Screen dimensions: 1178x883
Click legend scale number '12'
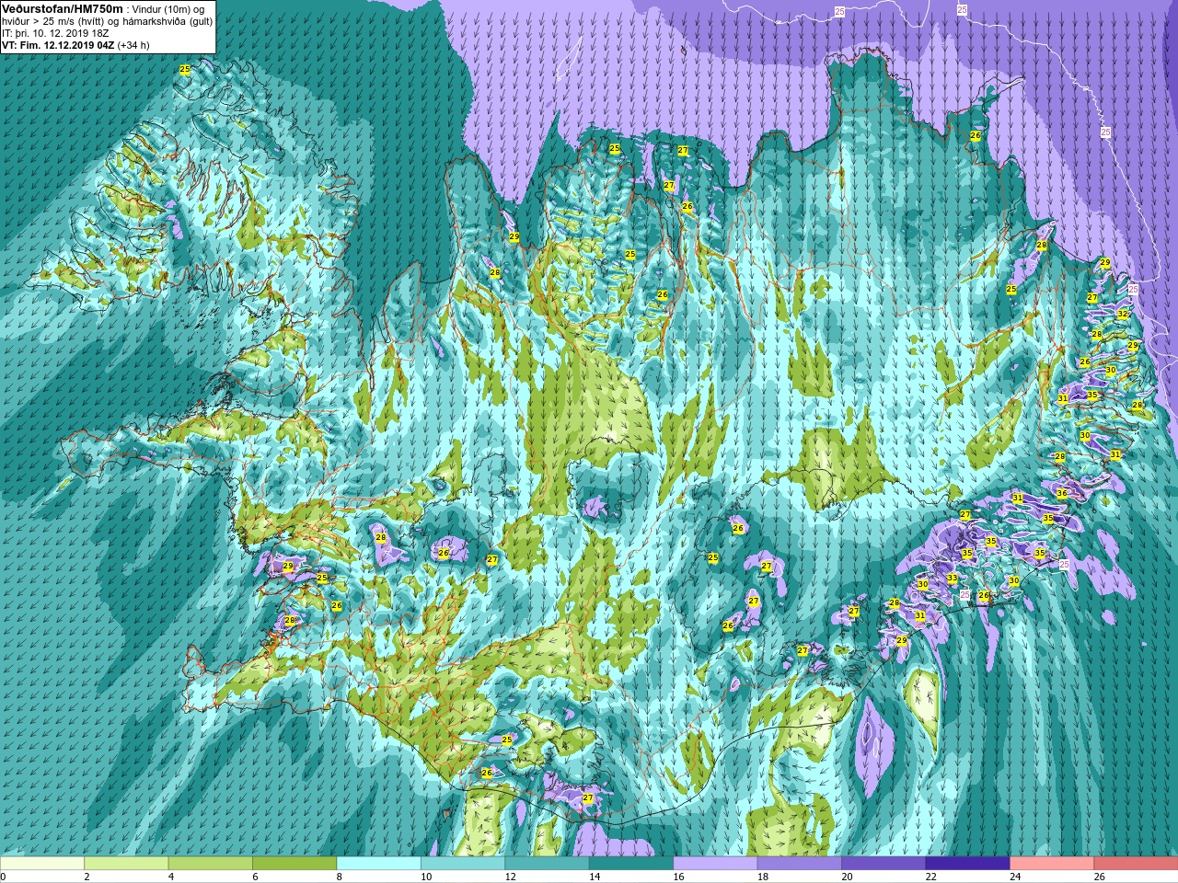[x=510, y=877]
